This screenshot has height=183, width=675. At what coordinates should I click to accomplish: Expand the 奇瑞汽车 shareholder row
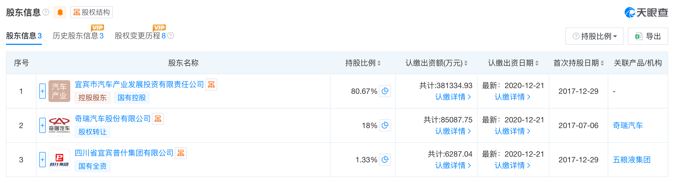[x=42, y=125]
